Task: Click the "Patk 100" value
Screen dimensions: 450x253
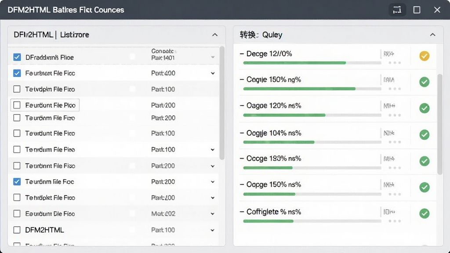Action: [163, 134]
